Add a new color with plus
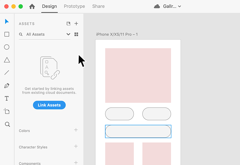The height and width of the screenshot is (165, 240). pyautogui.click(x=76, y=130)
